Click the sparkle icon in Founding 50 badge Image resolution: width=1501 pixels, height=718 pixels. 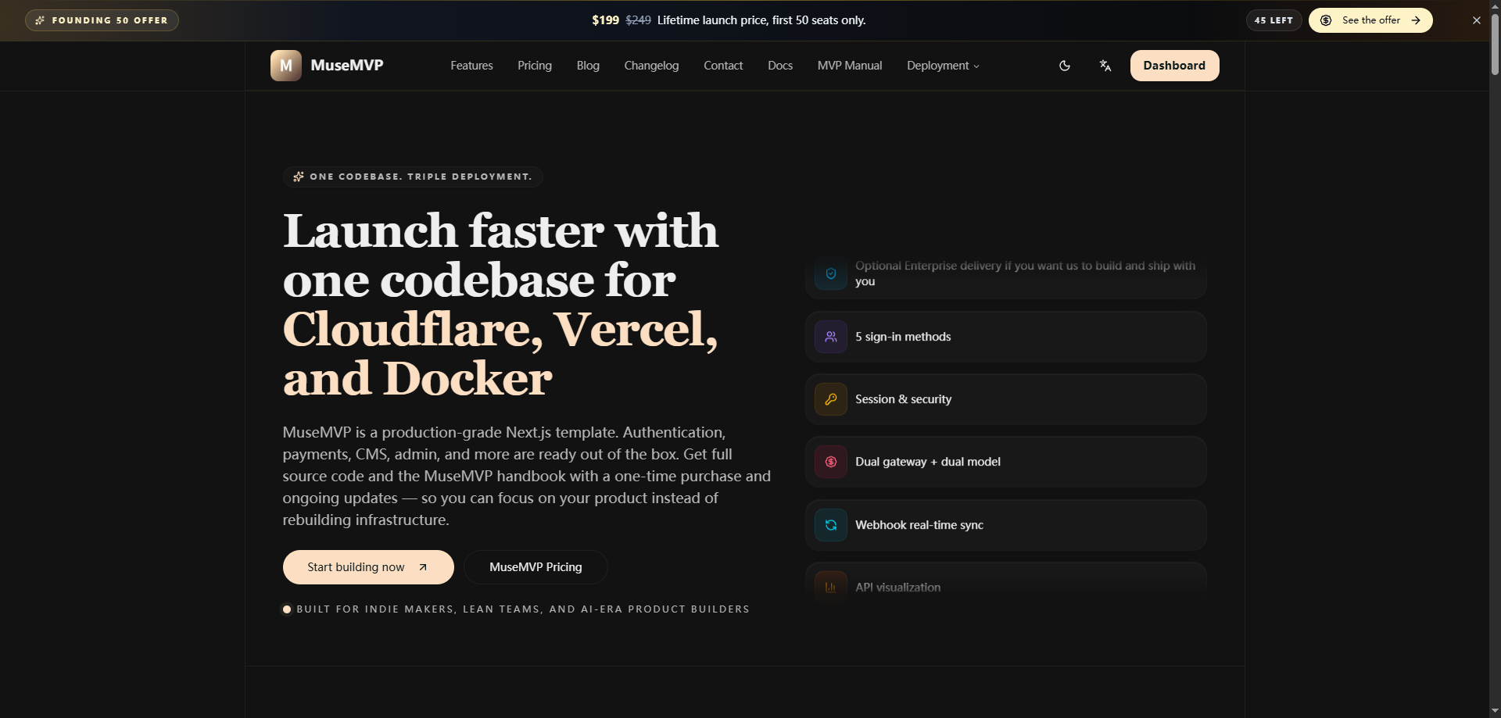pyautogui.click(x=41, y=20)
